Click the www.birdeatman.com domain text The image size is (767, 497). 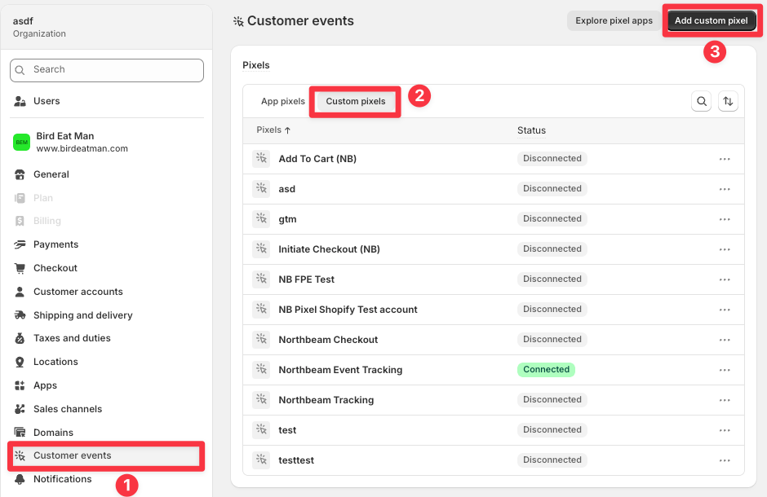(x=82, y=148)
